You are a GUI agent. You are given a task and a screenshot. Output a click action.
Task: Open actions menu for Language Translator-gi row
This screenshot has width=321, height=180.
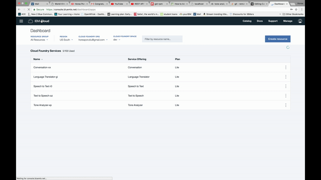286,77
